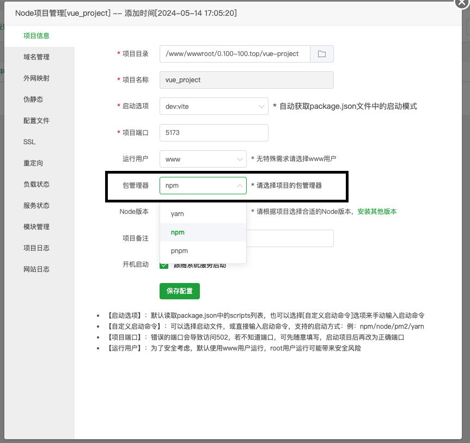Viewport: 470px width, 443px height.
Task: Choose yarn from package manager list
Action: (x=203, y=214)
